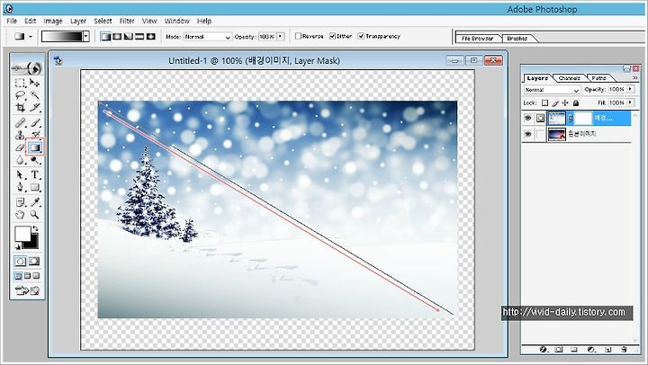Open the Image menu
This screenshot has width=648, height=365.
click(53, 21)
